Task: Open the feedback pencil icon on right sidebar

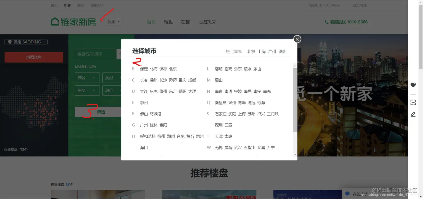Action: point(413,114)
